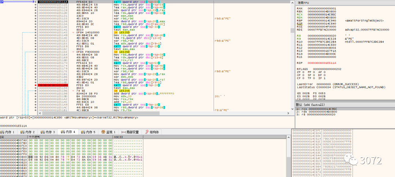Open the 局部变量 local variables tab
The image size is (395, 177).
click(130, 132)
